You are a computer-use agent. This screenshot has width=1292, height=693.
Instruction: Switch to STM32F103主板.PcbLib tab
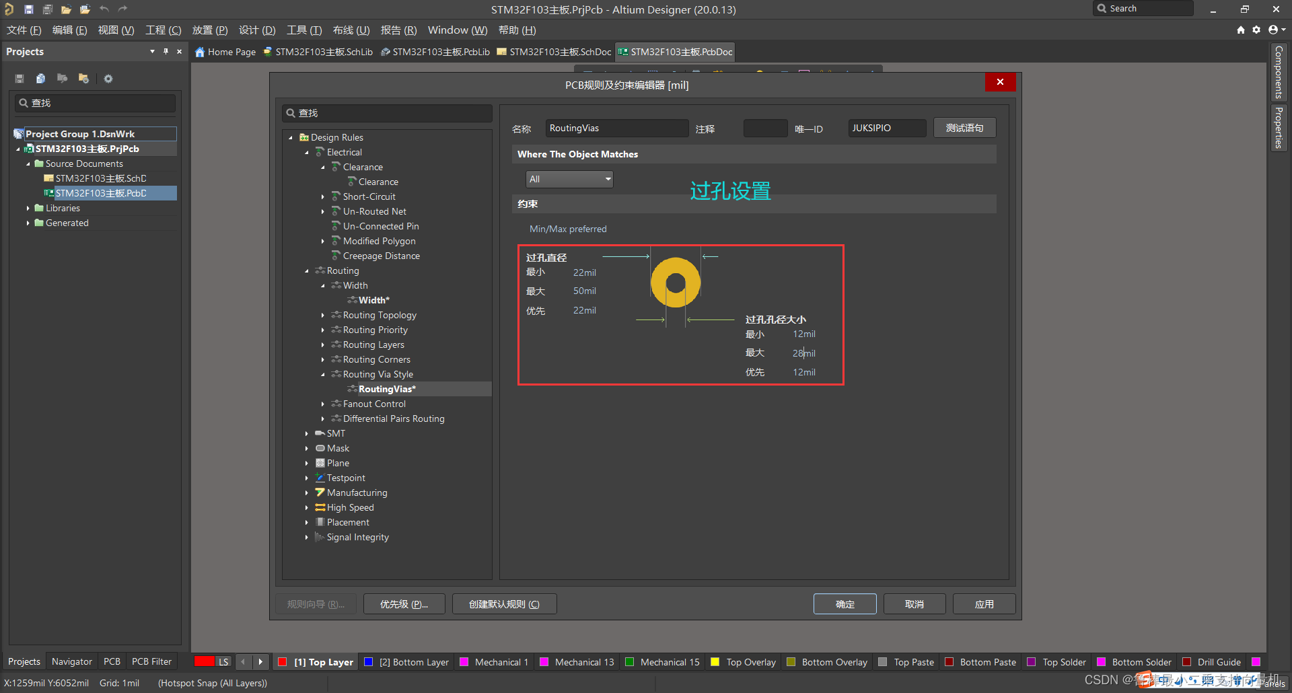point(435,52)
